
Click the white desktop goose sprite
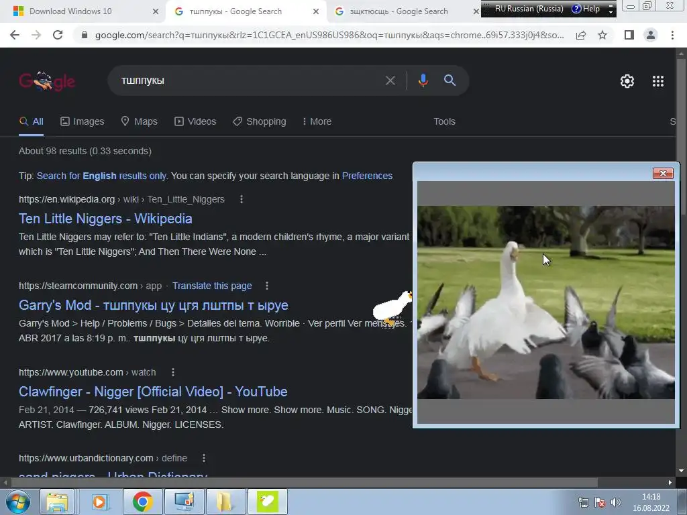click(392, 307)
